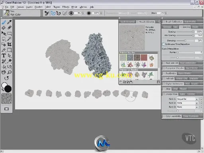Select the Rectangular Selection tool
Viewport: 204px width, 153px height.
9,33
